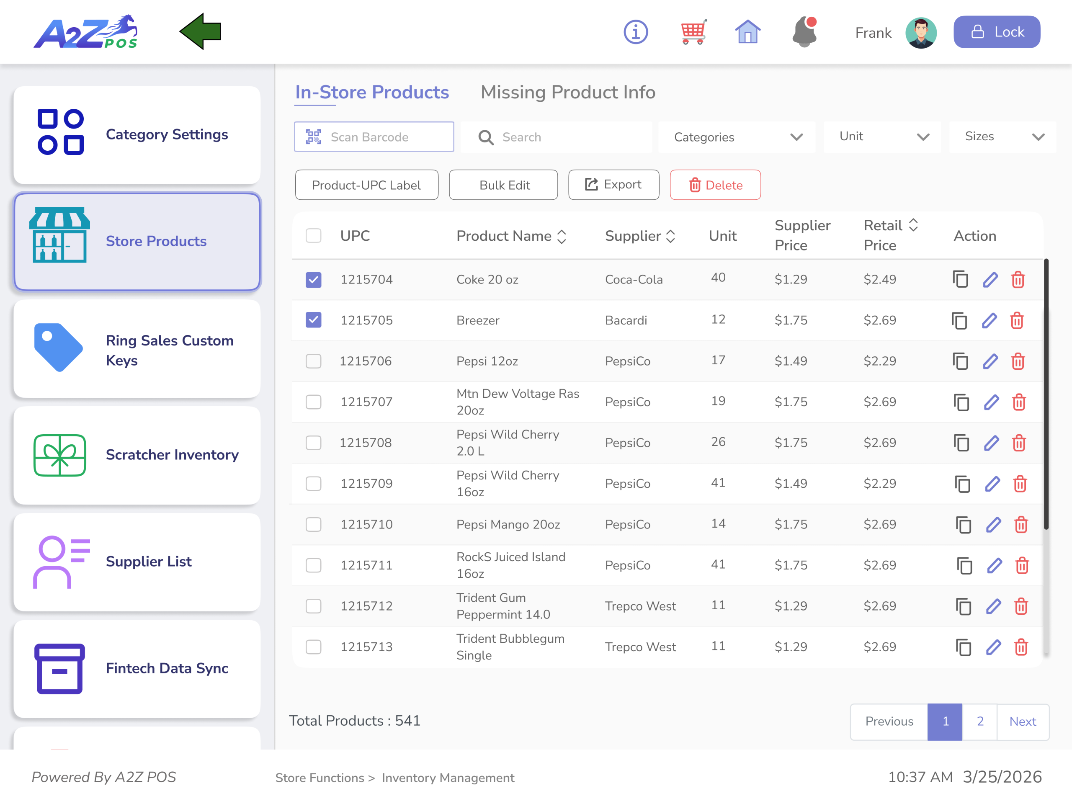Viewport: 1072px width, 804px height.
Task: Check the Trident Bubblegum Single checkbox
Action: click(x=314, y=647)
